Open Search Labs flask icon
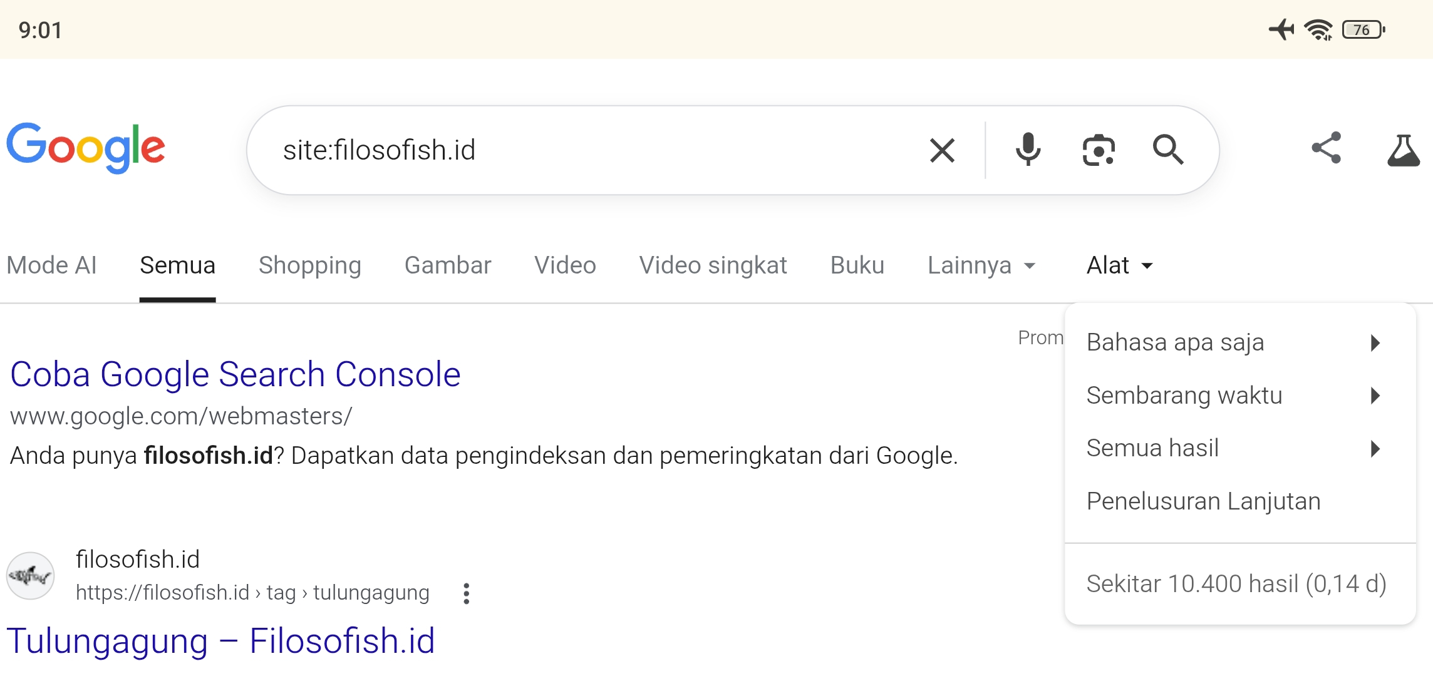Screen dimensions: 1433x676 click(x=1404, y=150)
